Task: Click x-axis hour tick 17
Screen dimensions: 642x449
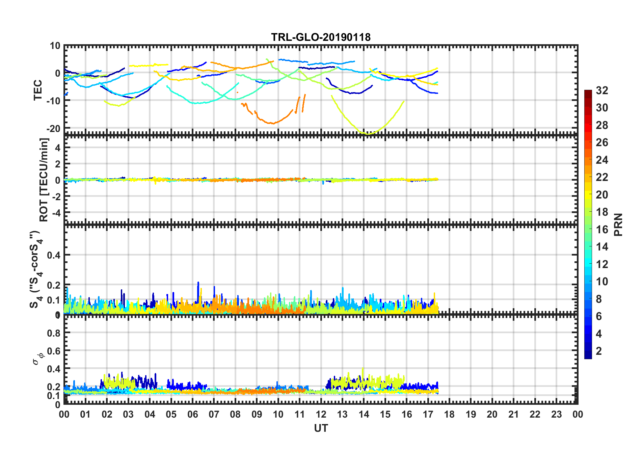Action: (428, 414)
